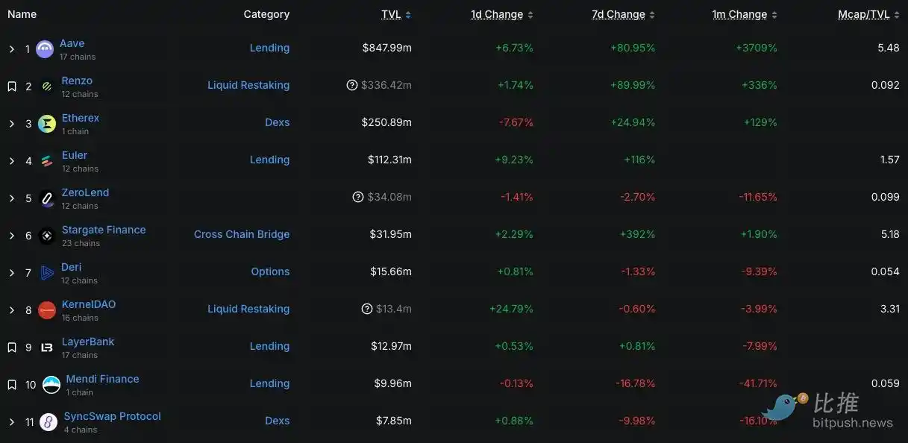Toggle bookmark for LayerBank row

pyautogui.click(x=12, y=348)
